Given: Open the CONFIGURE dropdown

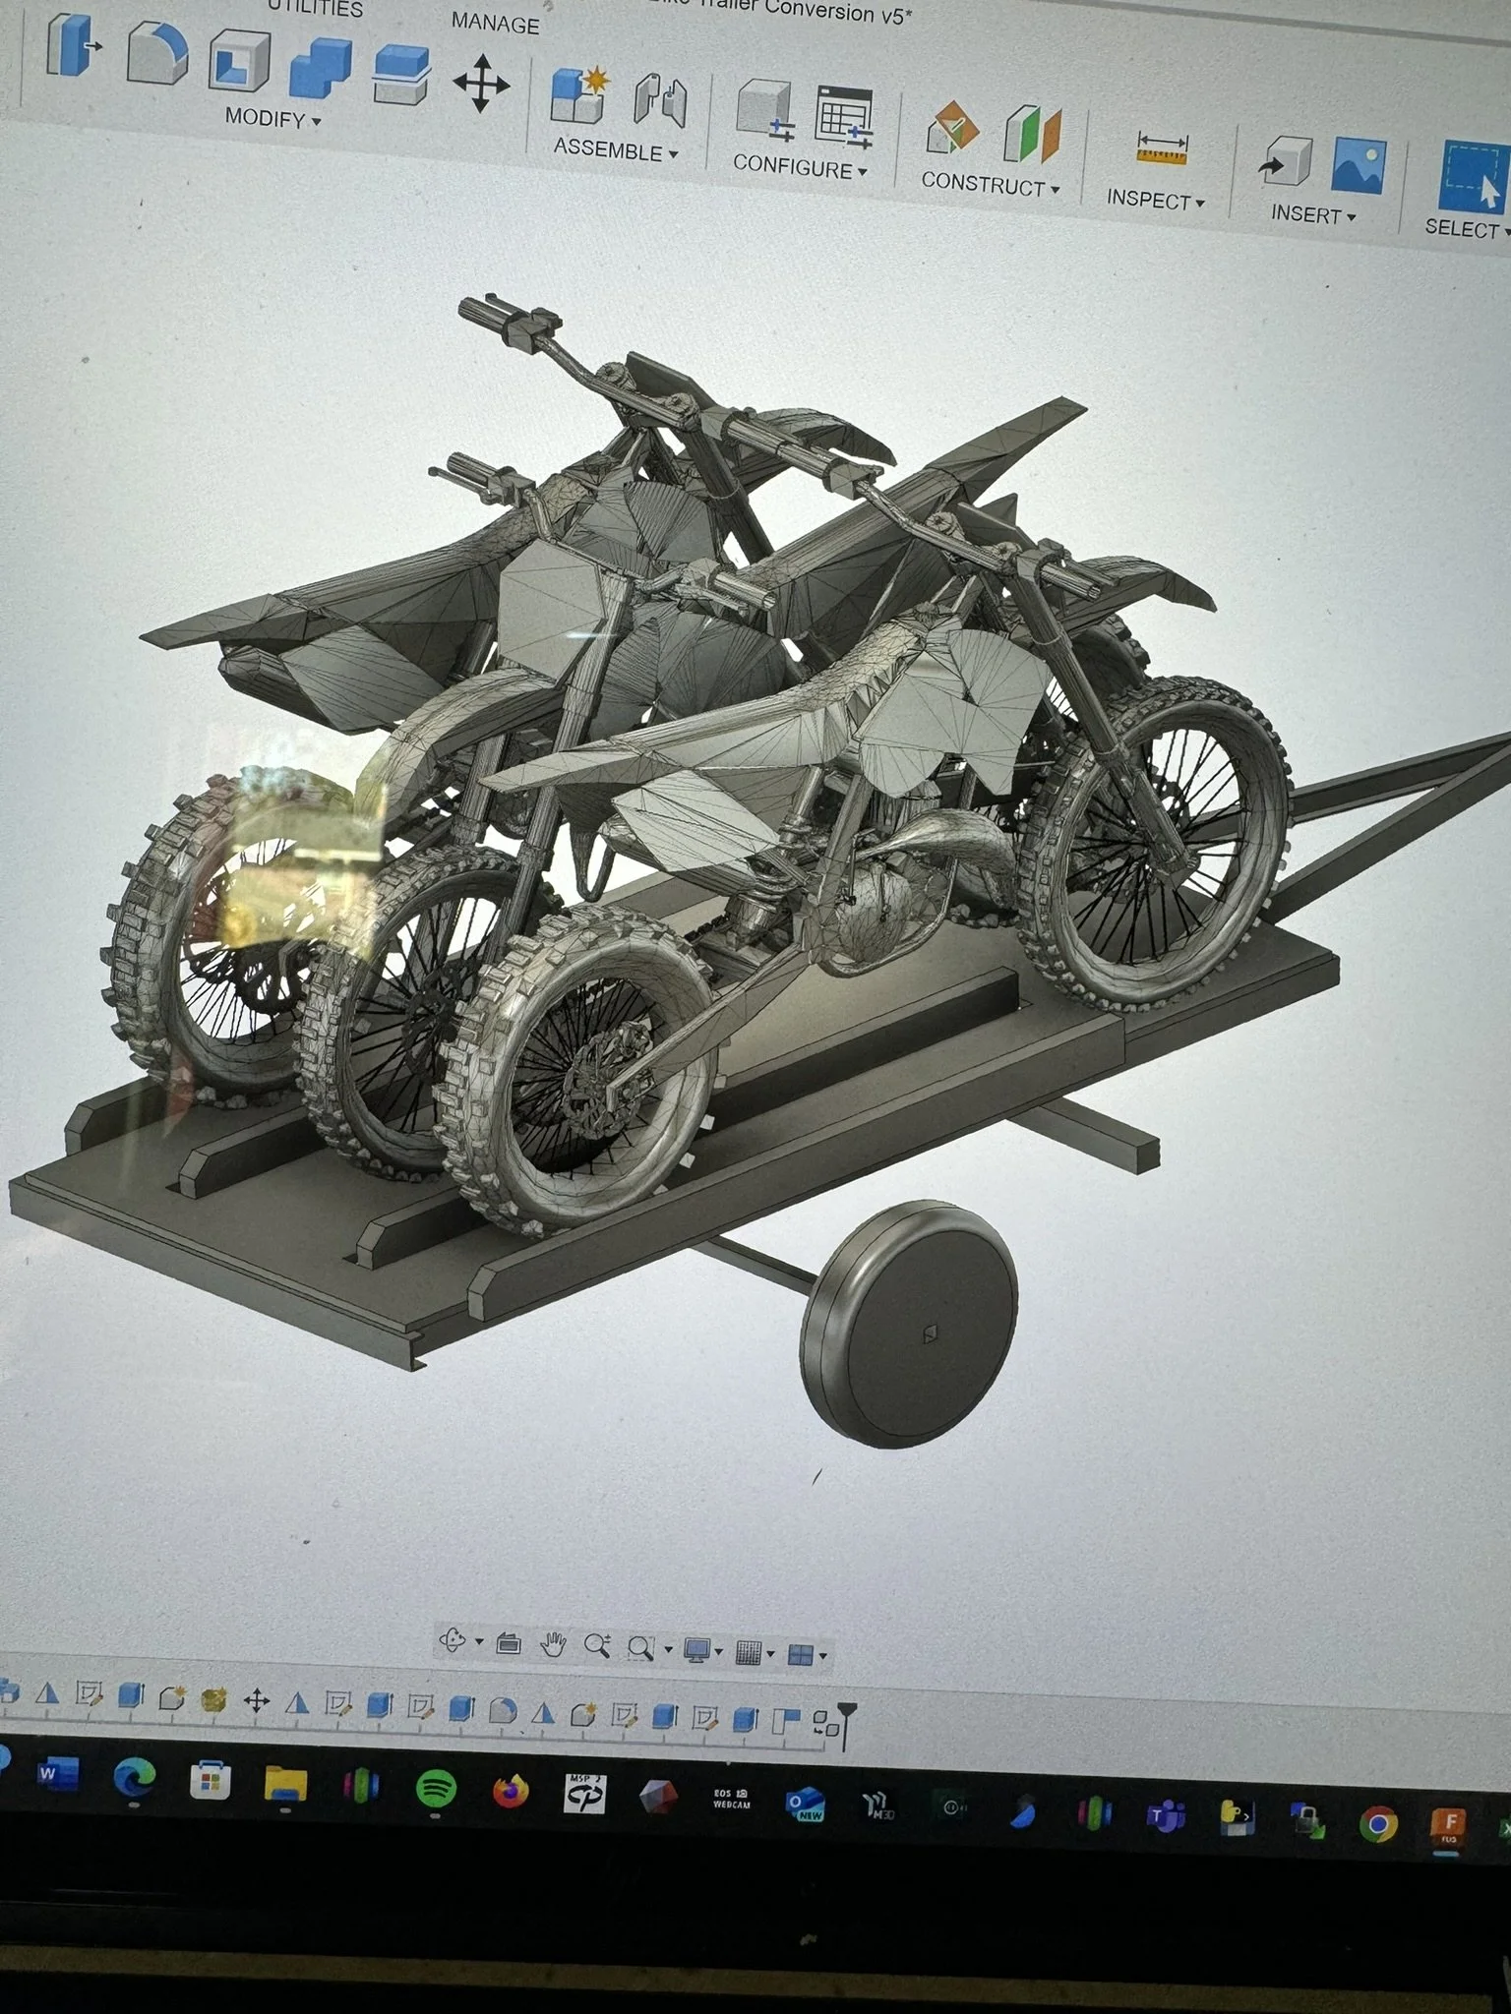Looking at the screenshot, I should click(800, 166).
